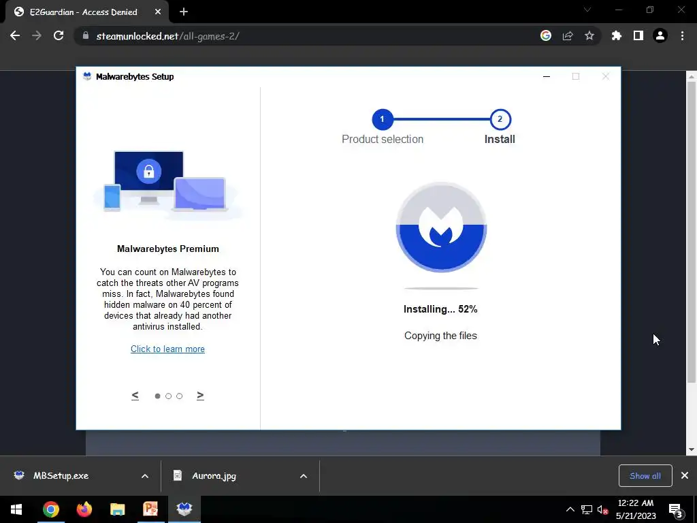
Task: Click Show all downloads button
Action: coord(645,476)
